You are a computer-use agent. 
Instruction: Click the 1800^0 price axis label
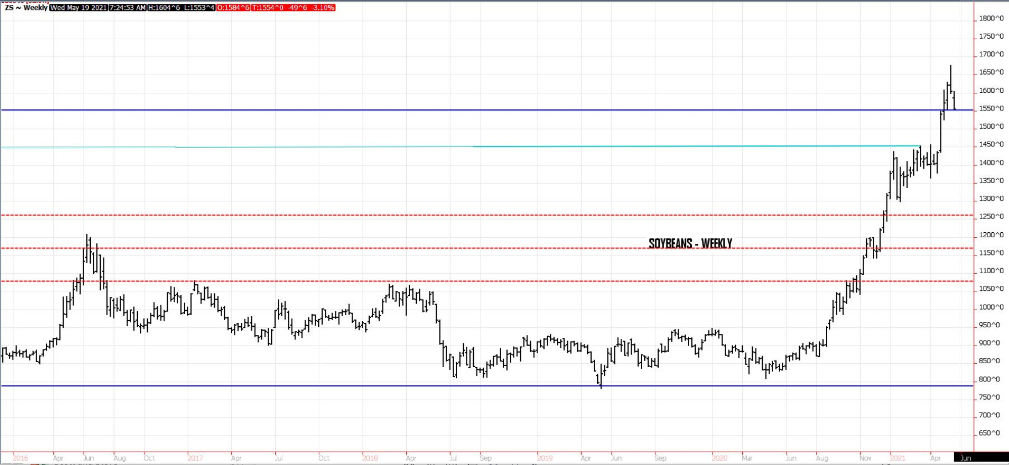tap(991, 18)
